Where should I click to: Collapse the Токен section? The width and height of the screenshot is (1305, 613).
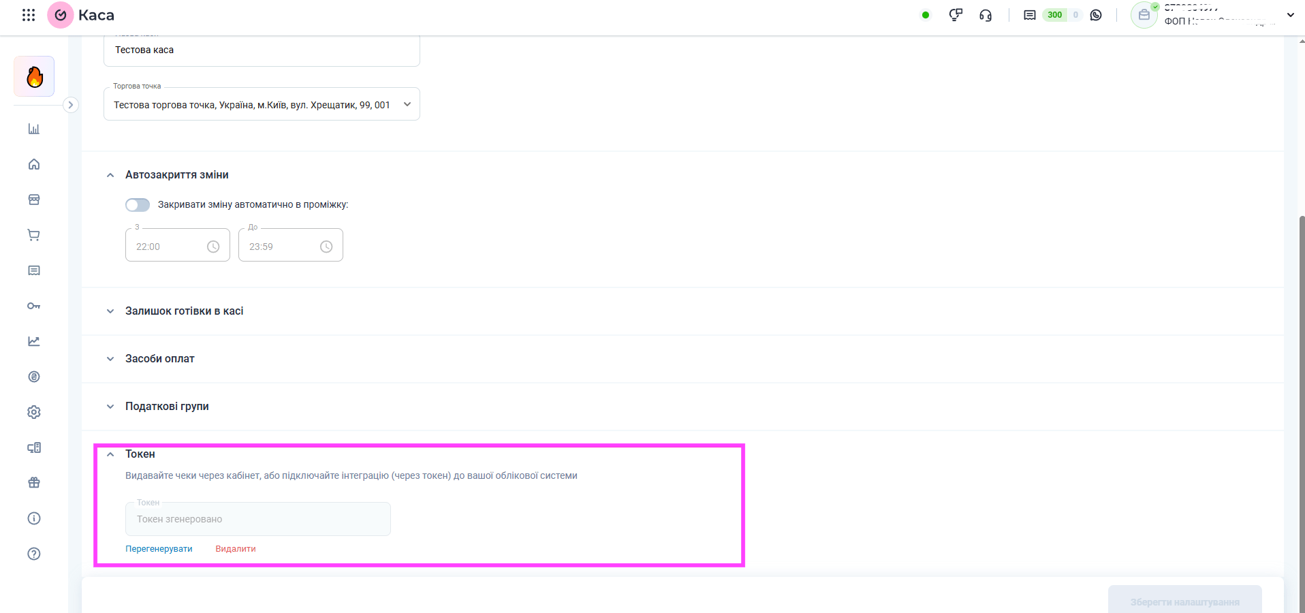(x=110, y=454)
